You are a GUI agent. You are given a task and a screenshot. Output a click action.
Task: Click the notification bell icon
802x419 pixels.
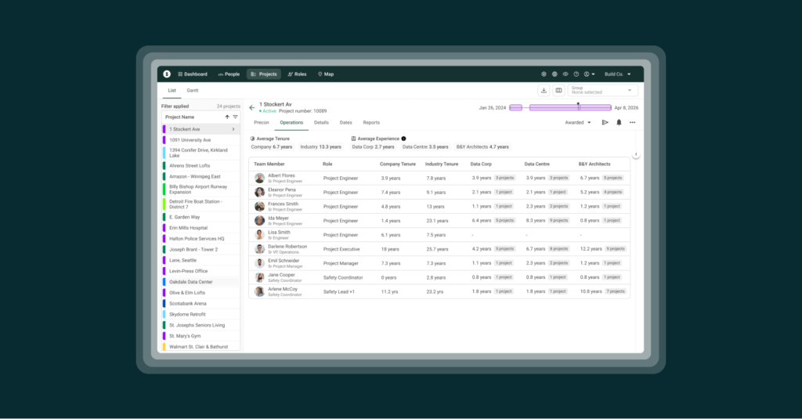(x=619, y=123)
